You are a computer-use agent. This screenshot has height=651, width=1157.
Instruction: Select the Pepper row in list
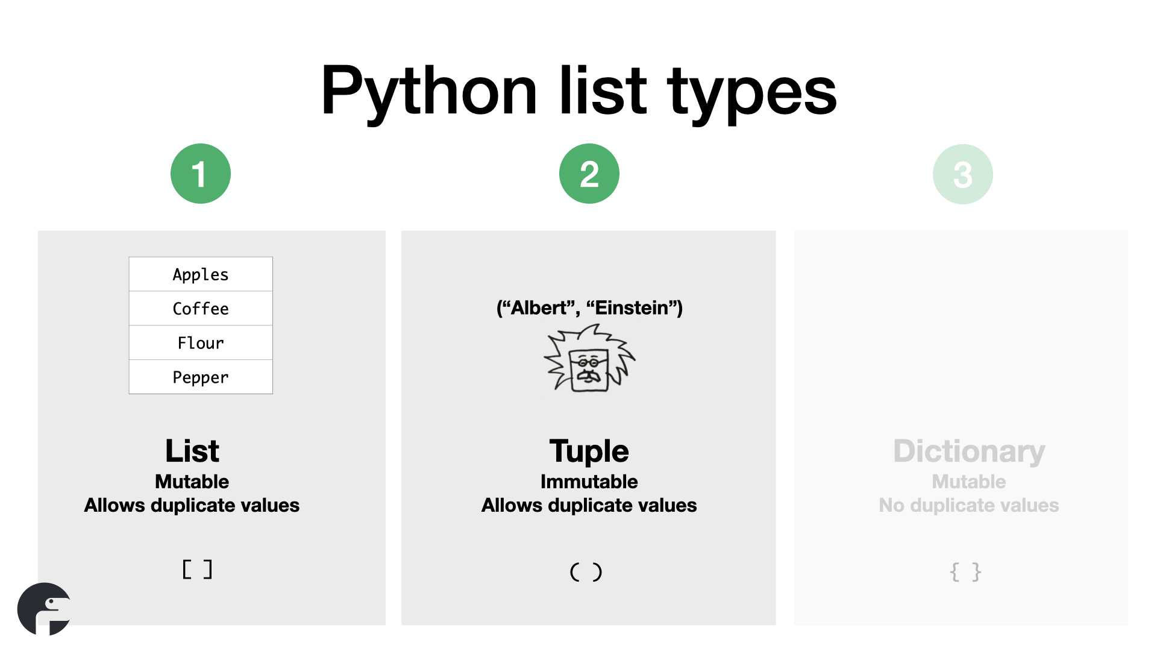pyautogui.click(x=201, y=377)
